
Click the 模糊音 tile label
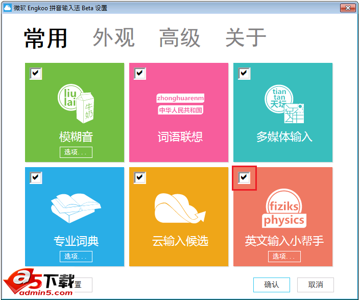[x=76, y=137]
